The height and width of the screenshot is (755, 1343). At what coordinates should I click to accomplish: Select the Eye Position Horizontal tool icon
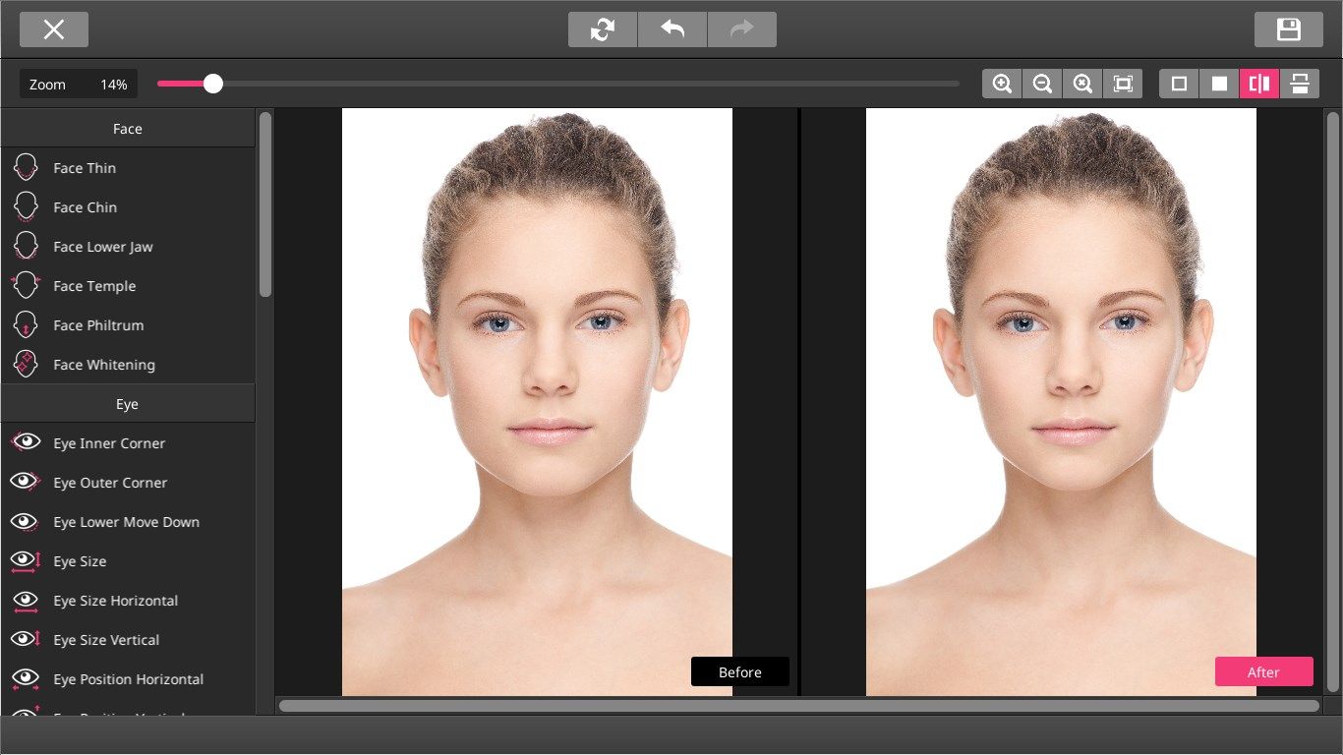coord(25,679)
